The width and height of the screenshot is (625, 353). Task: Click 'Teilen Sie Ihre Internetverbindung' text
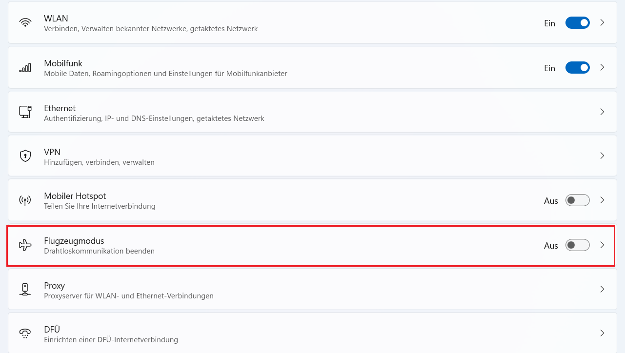100,206
